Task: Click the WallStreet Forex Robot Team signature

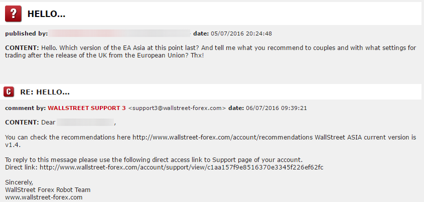Action: (x=48, y=190)
